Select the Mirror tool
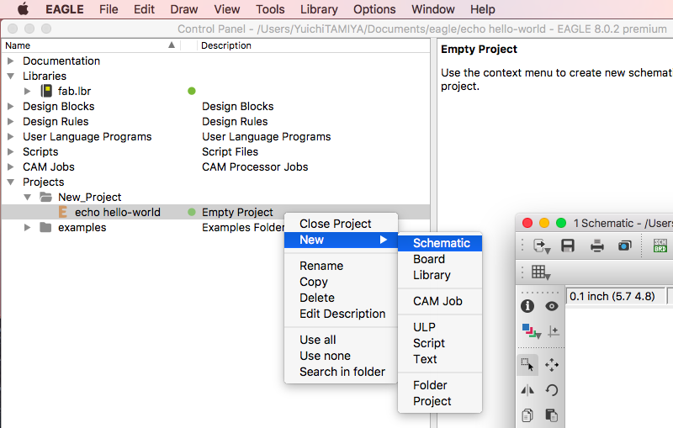 [x=527, y=390]
